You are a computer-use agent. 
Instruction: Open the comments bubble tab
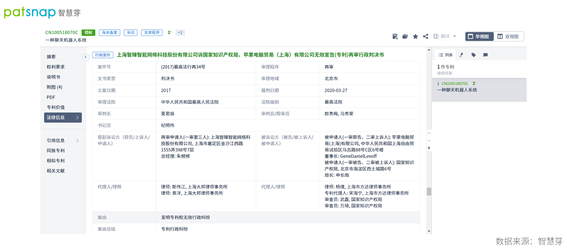[x=485, y=55]
